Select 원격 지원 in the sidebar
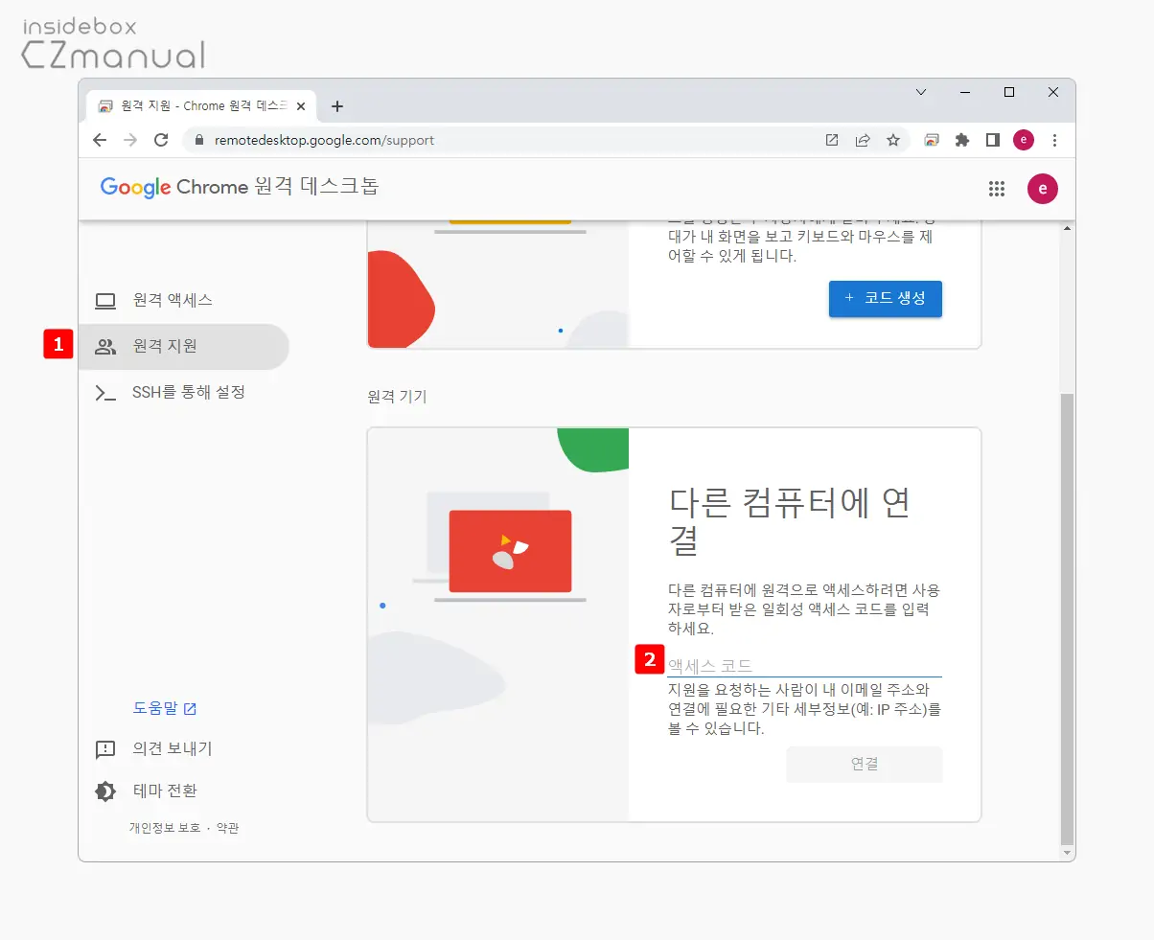 (x=183, y=347)
